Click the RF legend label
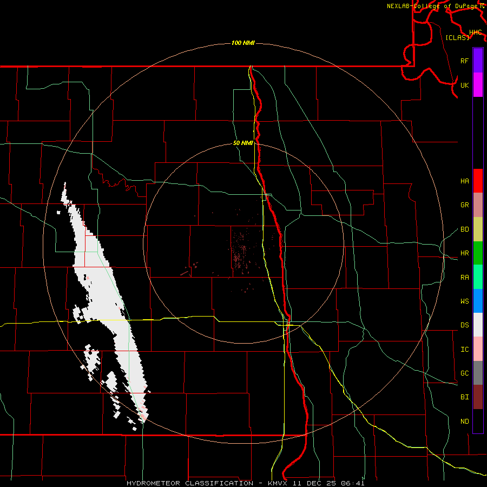The width and height of the screenshot is (487, 487). pos(464,61)
